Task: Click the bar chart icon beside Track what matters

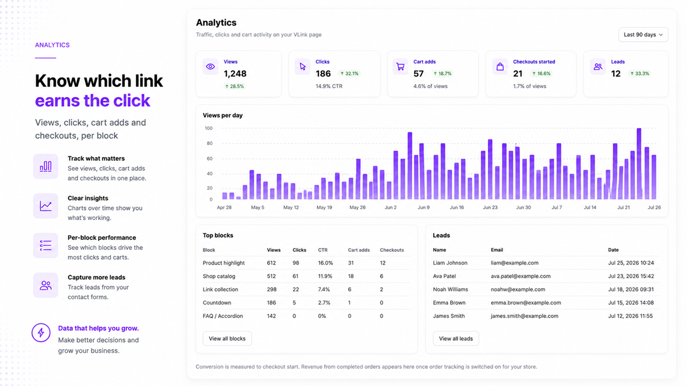Action: (46, 166)
